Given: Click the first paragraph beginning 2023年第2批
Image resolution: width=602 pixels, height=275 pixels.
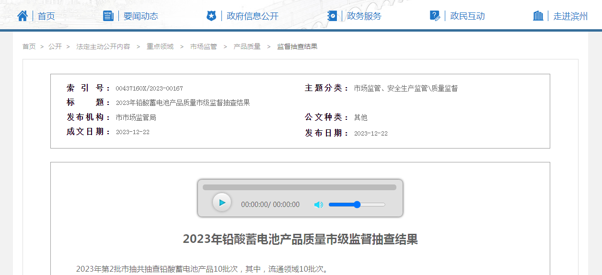Looking at the screenshot, I should [x=203, y=269].
